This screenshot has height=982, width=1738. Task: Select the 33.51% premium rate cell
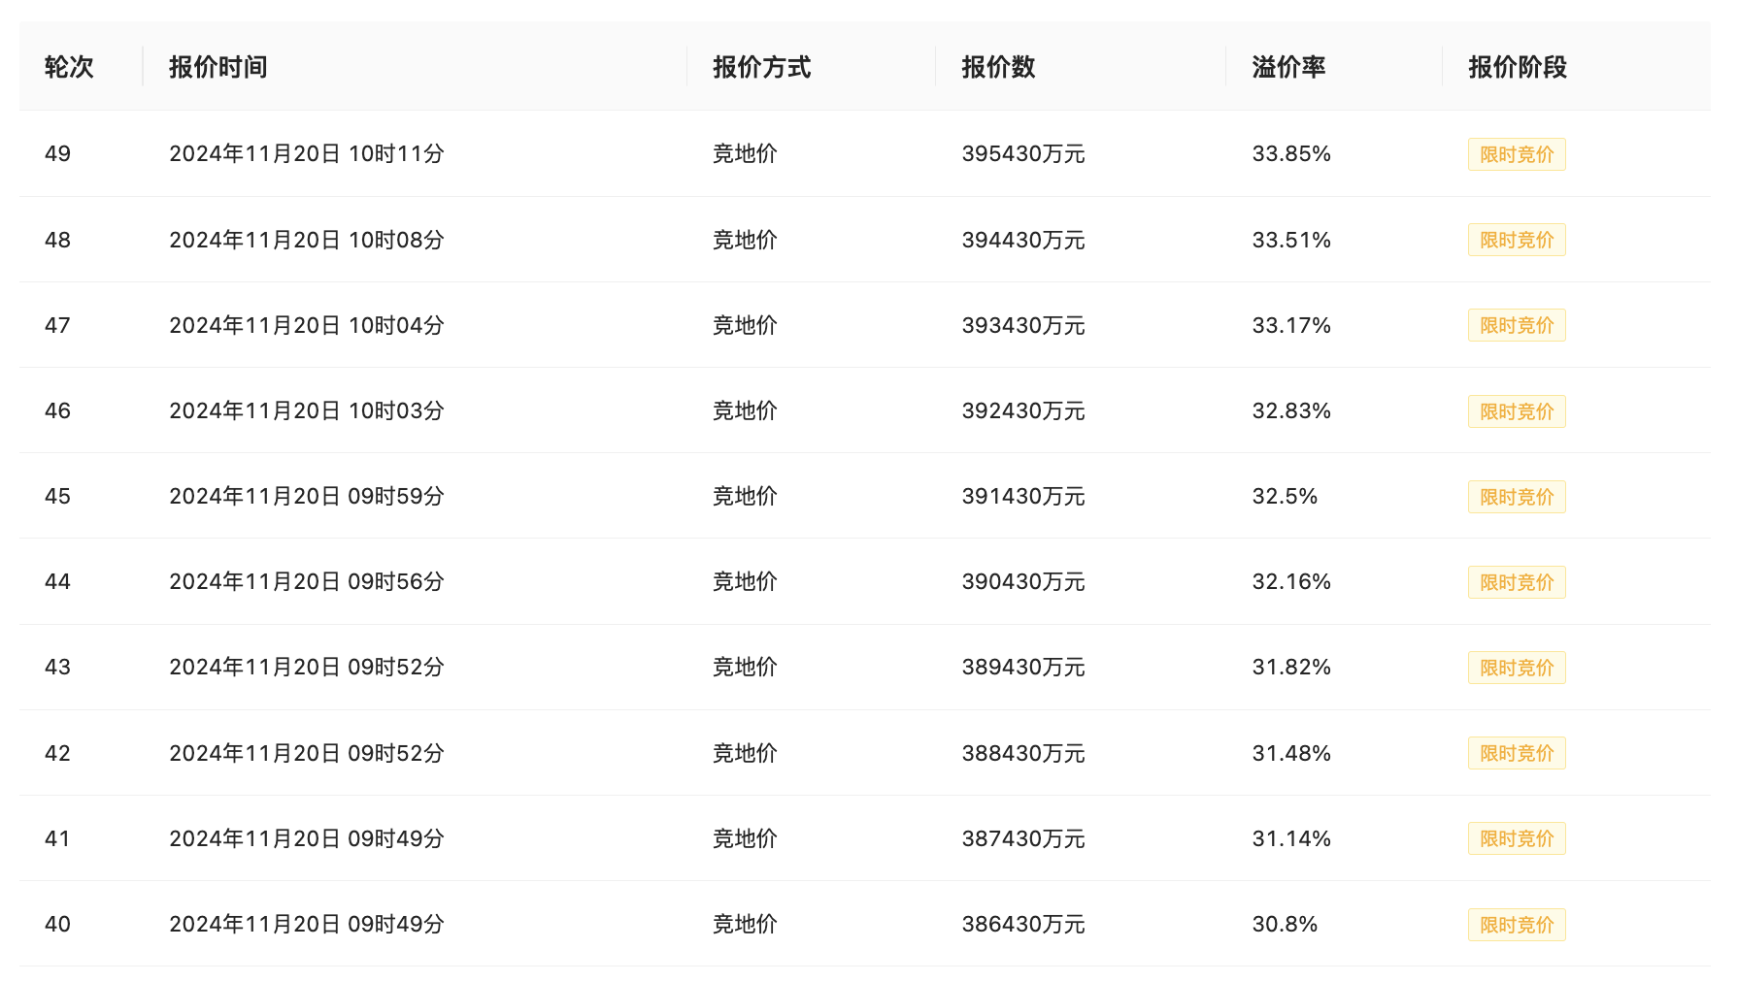[1291, 240]
